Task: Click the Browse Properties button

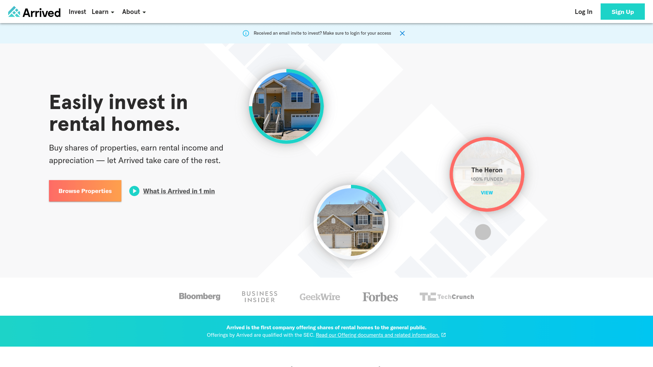Action: [x=85, y=191]
